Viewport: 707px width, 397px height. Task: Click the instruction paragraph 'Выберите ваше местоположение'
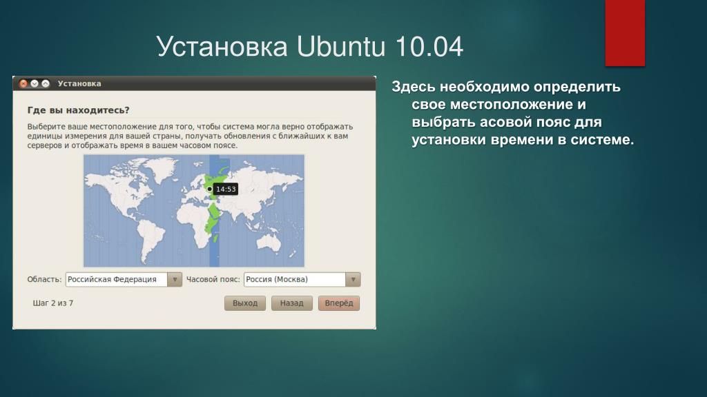[190, 136]
